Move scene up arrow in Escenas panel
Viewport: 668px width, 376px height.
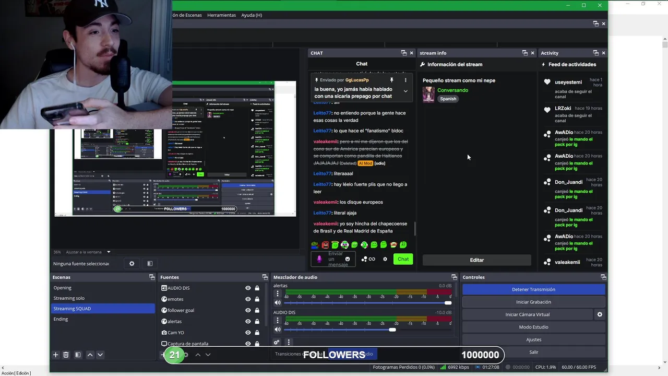click(x=90, y=355)
